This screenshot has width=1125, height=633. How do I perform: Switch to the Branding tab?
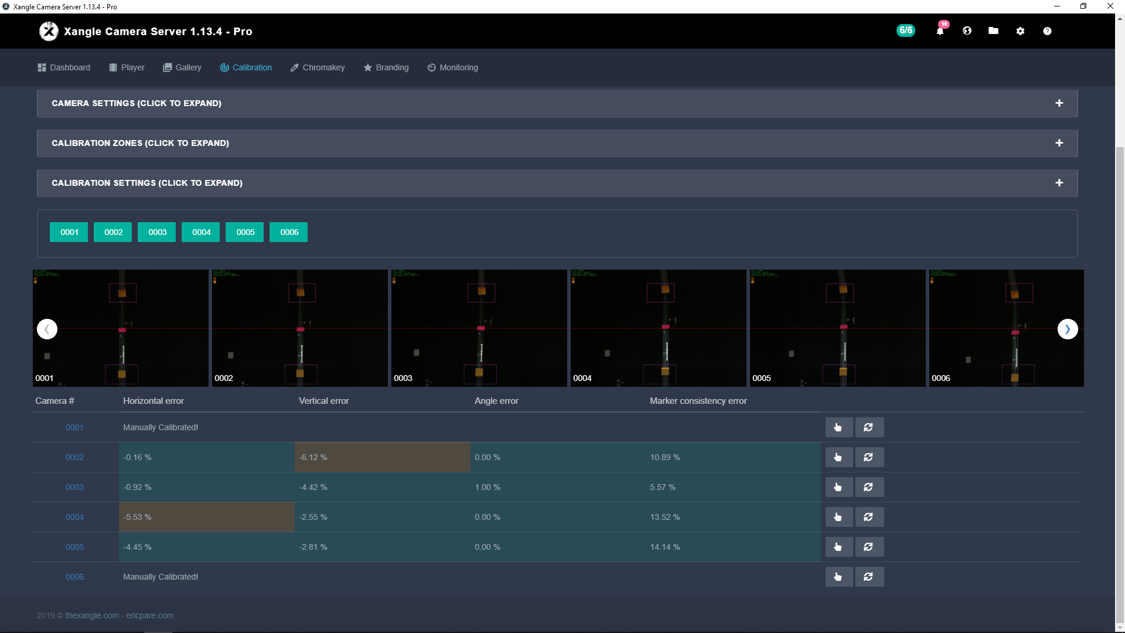[x=386, y=67]
